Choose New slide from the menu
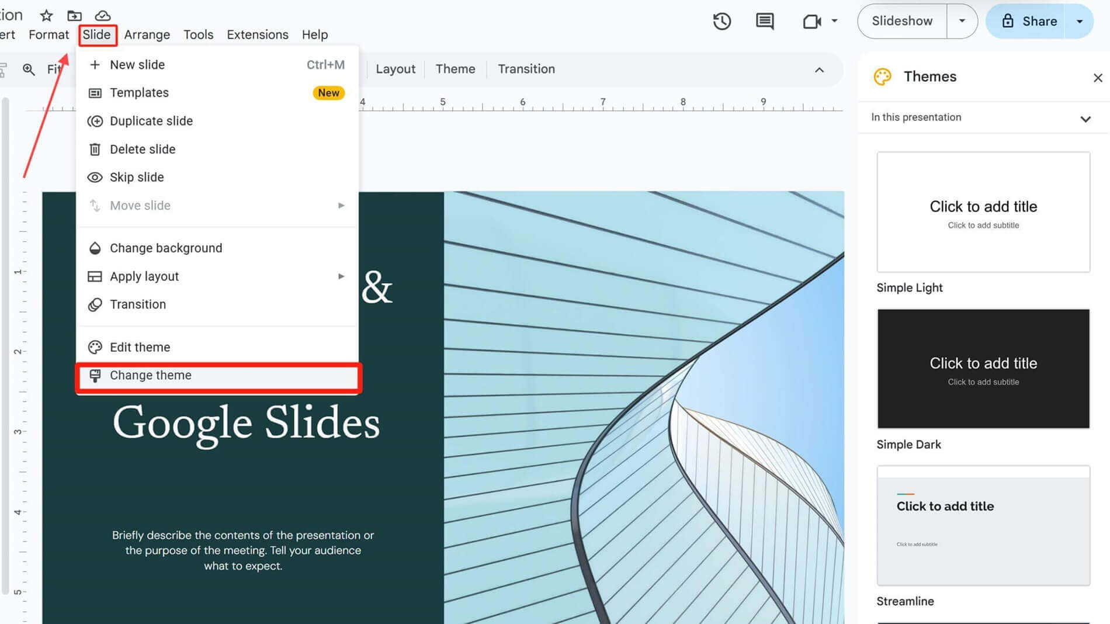 [217, 64]
